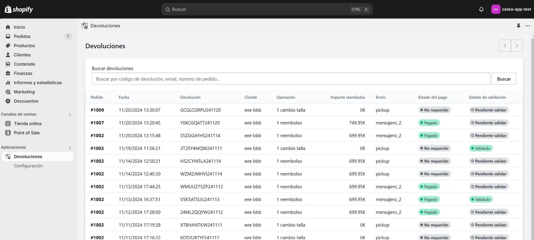The height and width of the screenshot is (240, 534).
Task: Go to previous page of devoluciones
Action: click(505, 46)
